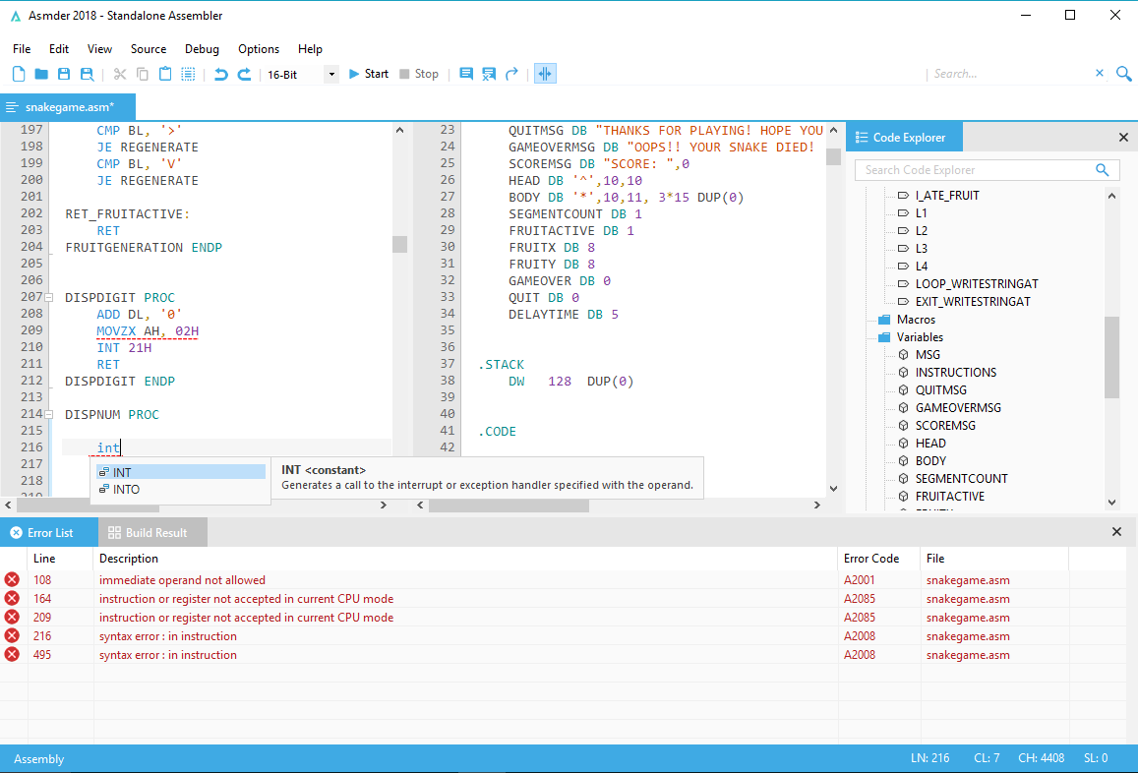Collapse the DISPNUM PROC fold marker
The width and height of the screenshot is (1138, 773).
pos(49,415)
